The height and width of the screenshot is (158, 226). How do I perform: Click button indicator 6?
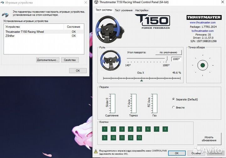[148, 129]
